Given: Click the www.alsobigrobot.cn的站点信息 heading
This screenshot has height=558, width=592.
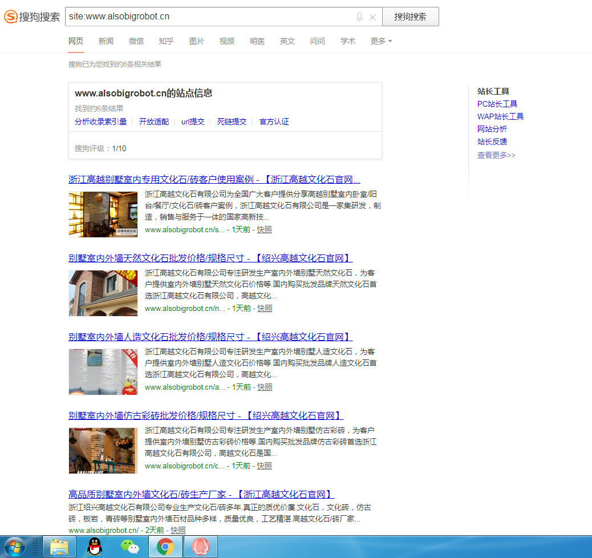Looking at the screenshot, I should point(144,94).
